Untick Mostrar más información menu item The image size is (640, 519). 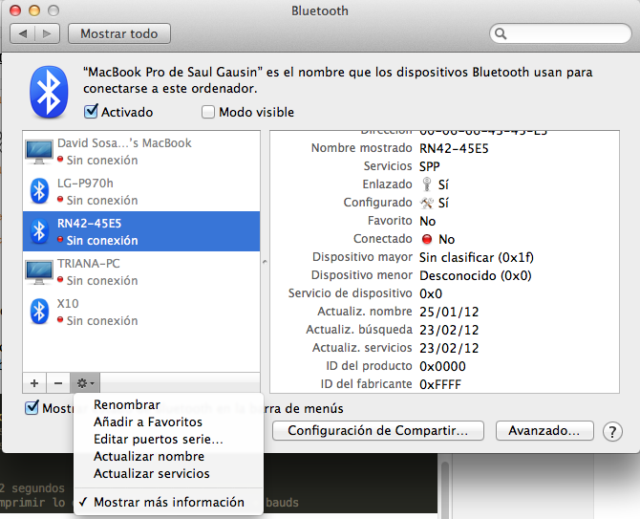click(168, 502)
